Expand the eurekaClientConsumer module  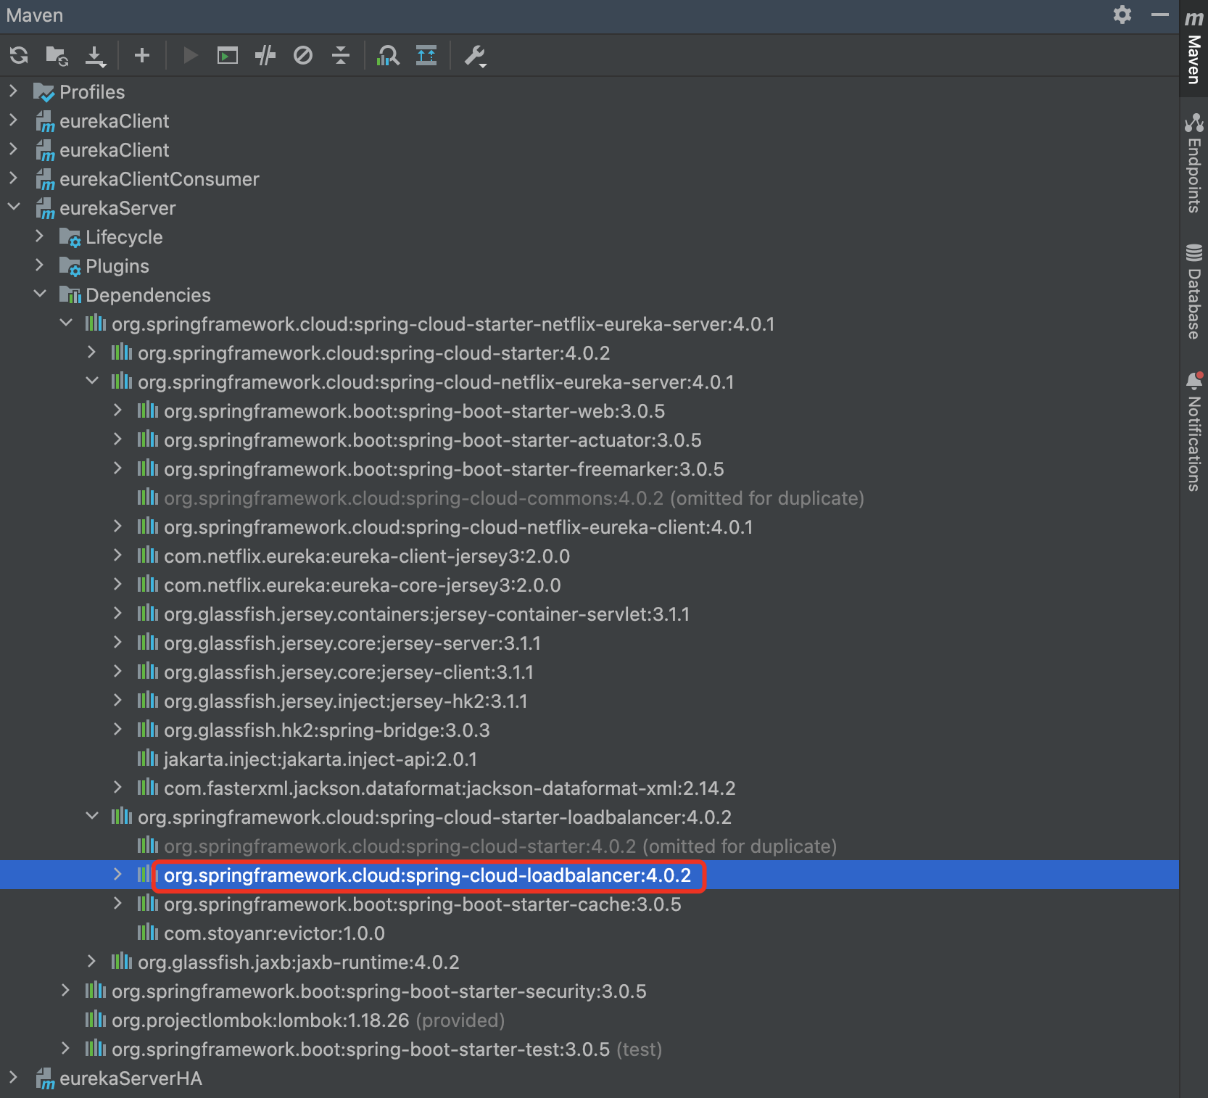(x=13, y=178)
